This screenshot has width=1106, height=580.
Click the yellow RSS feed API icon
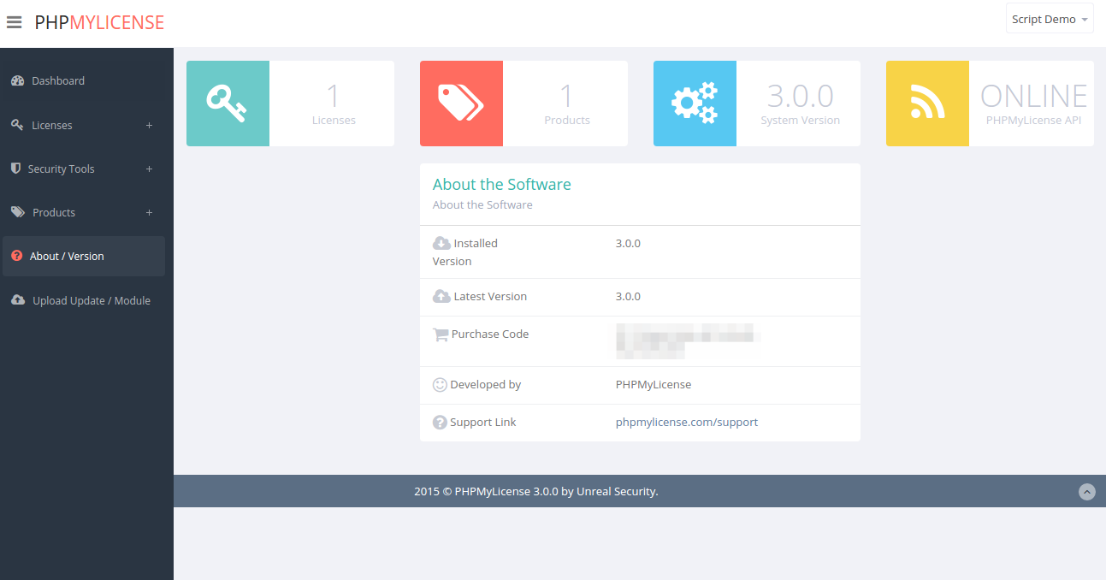click(927, 103)
